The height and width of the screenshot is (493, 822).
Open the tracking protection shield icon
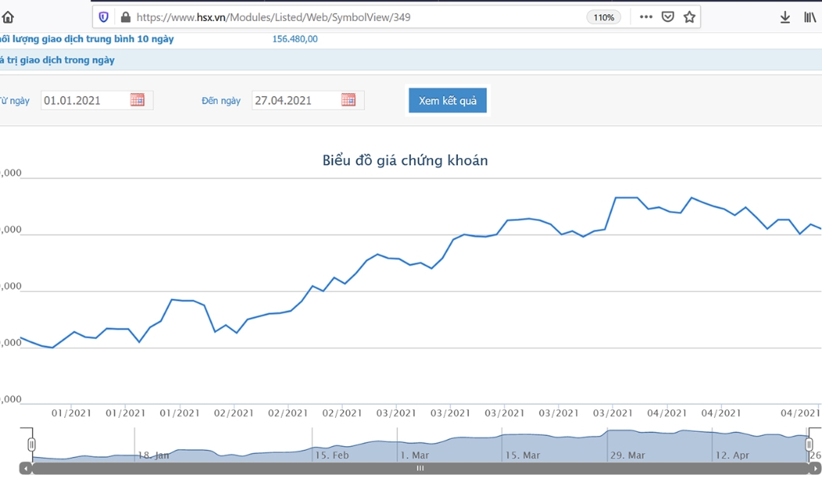(x=103, y=17)
